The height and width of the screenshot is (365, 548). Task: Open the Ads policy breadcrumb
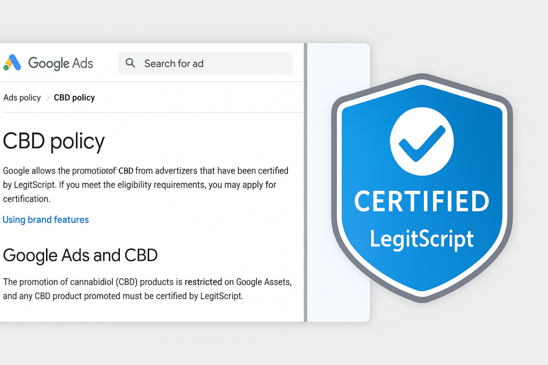(22, 98)
